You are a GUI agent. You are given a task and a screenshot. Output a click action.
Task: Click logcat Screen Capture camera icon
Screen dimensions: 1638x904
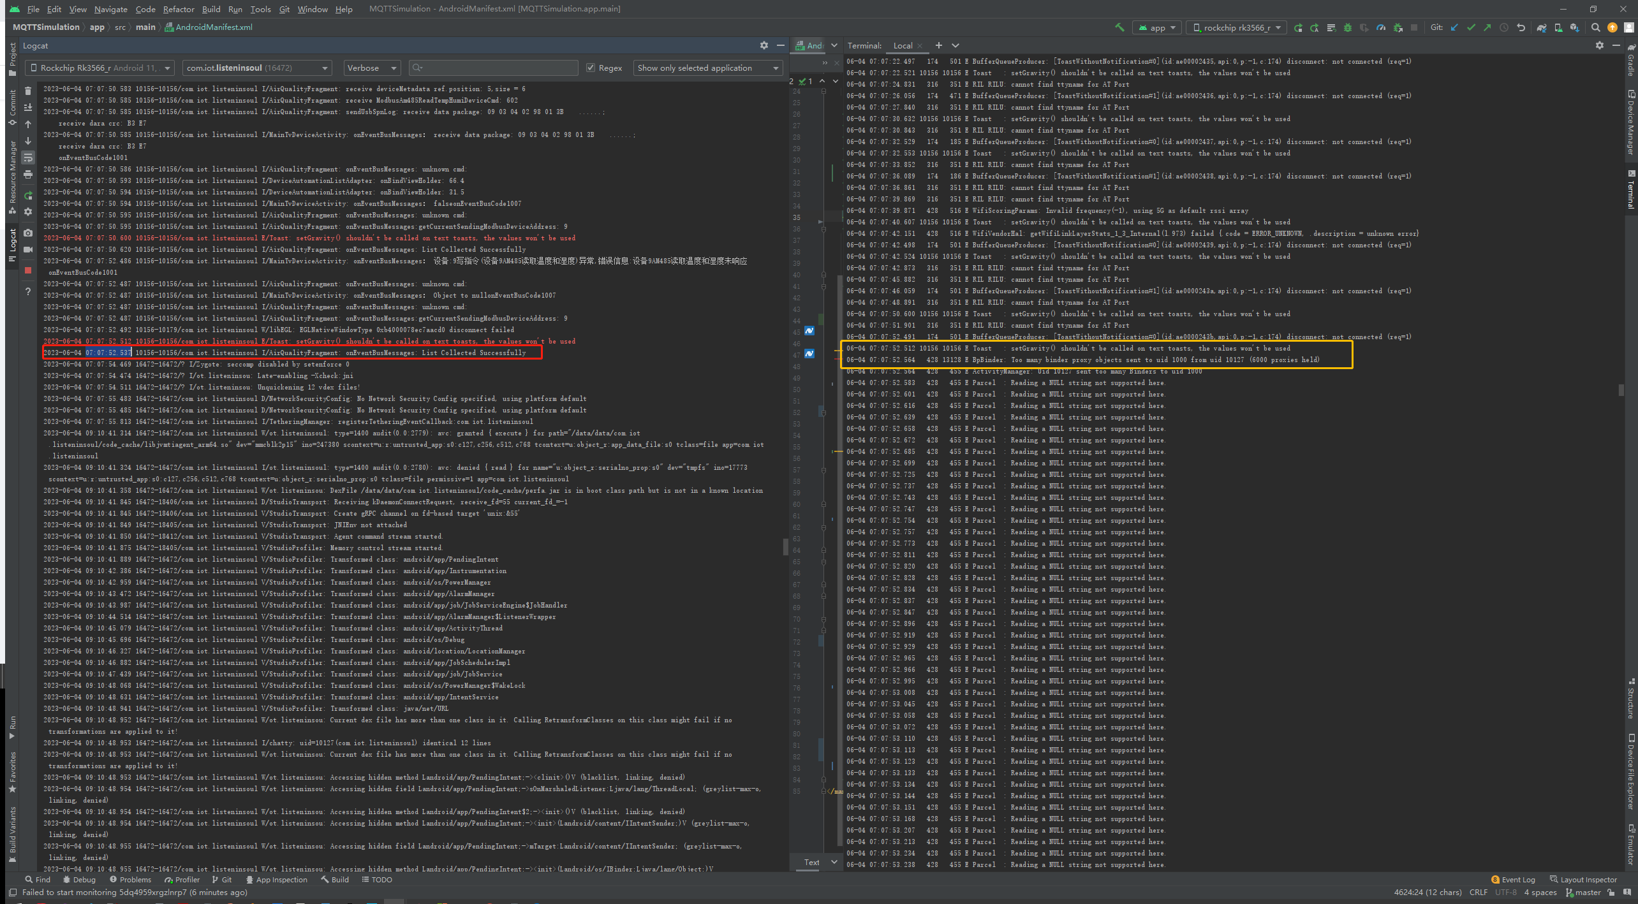tap(28, 233)
